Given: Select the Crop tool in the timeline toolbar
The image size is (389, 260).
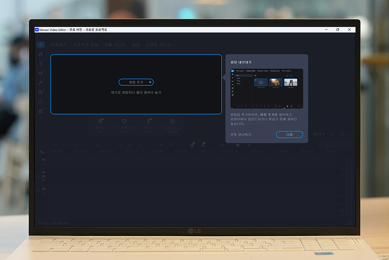Looking at the screenshot, I should (x=119, y=145).
